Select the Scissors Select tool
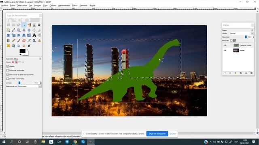259x145 pixels. (x=34, y=25)
